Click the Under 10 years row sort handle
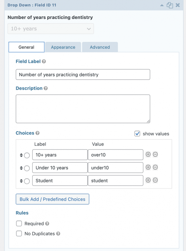This screenshot has height=251, width=186. point(21,168)
